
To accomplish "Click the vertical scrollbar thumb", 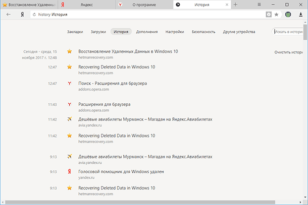I will [x=305, y=32].
